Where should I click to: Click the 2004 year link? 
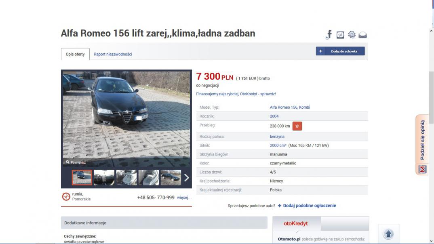point(274,116)
